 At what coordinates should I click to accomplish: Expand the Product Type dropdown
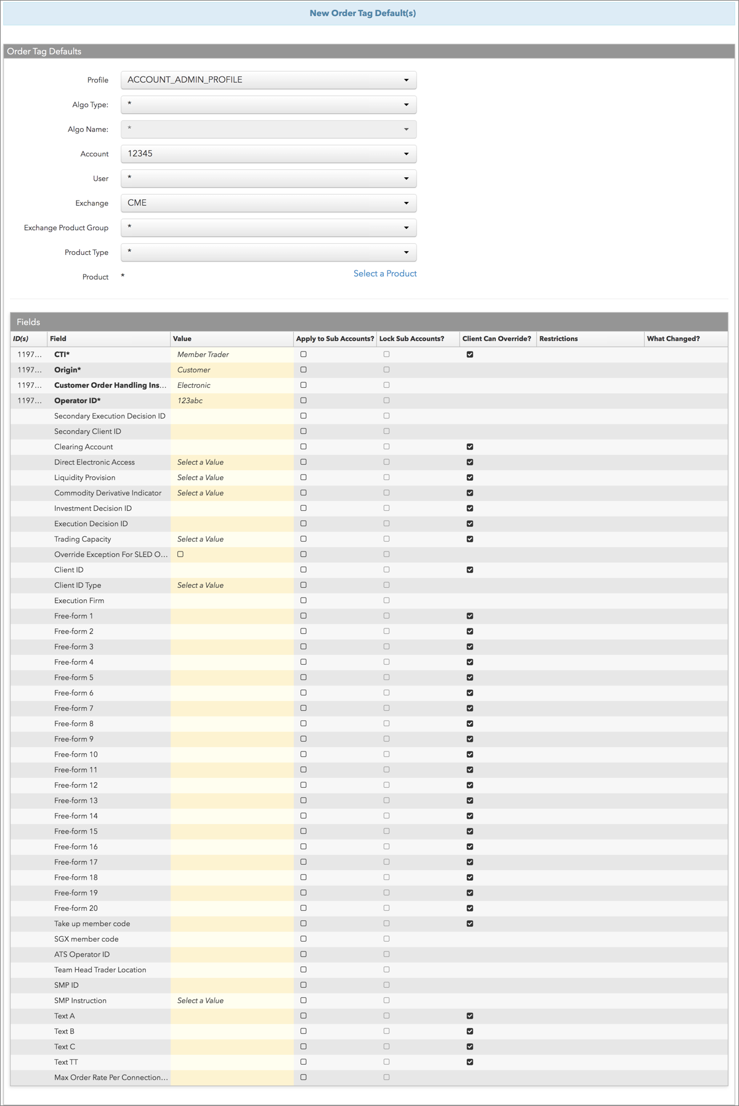point(269,252)
